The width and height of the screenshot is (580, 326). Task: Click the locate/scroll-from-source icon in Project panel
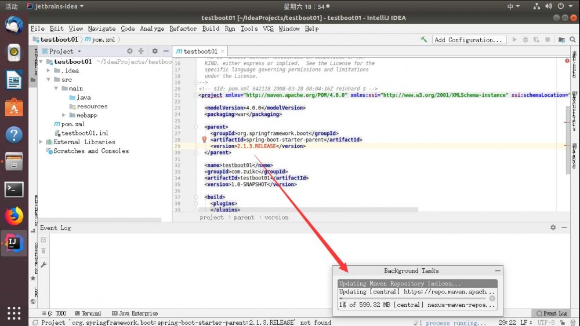[x=130, y=52]
